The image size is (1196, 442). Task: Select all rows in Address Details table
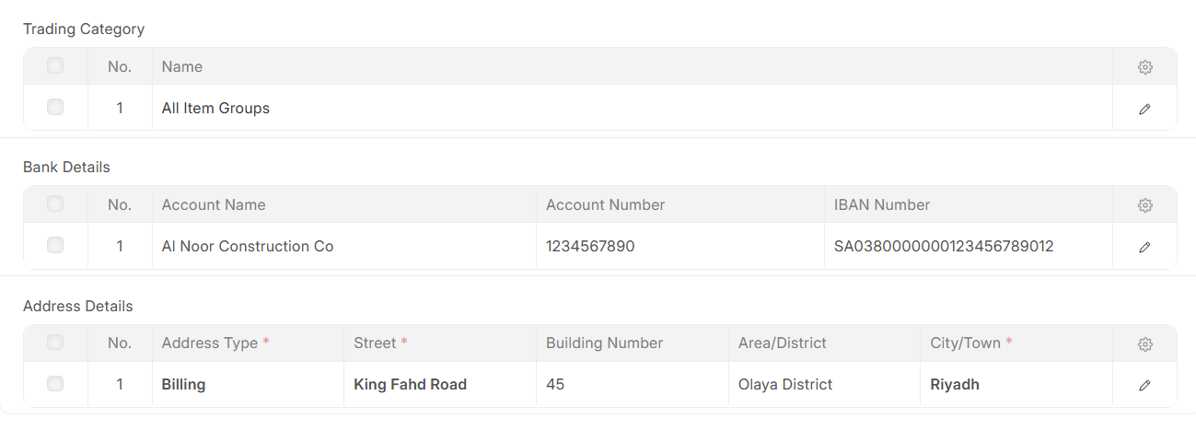click(x=55, y=342)
